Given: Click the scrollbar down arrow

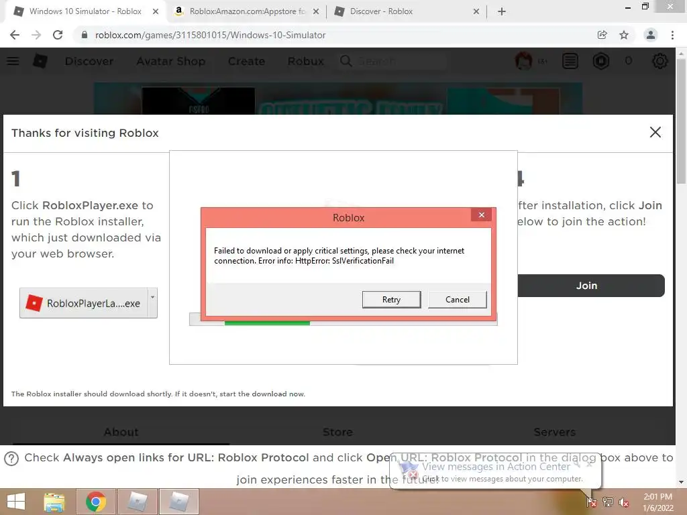Looking at the screenshot, I should pyautogui.click(x=681, y=482).
